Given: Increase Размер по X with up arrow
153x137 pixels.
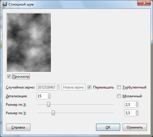Looking at the screenshot, I should [x=137, y=103].
